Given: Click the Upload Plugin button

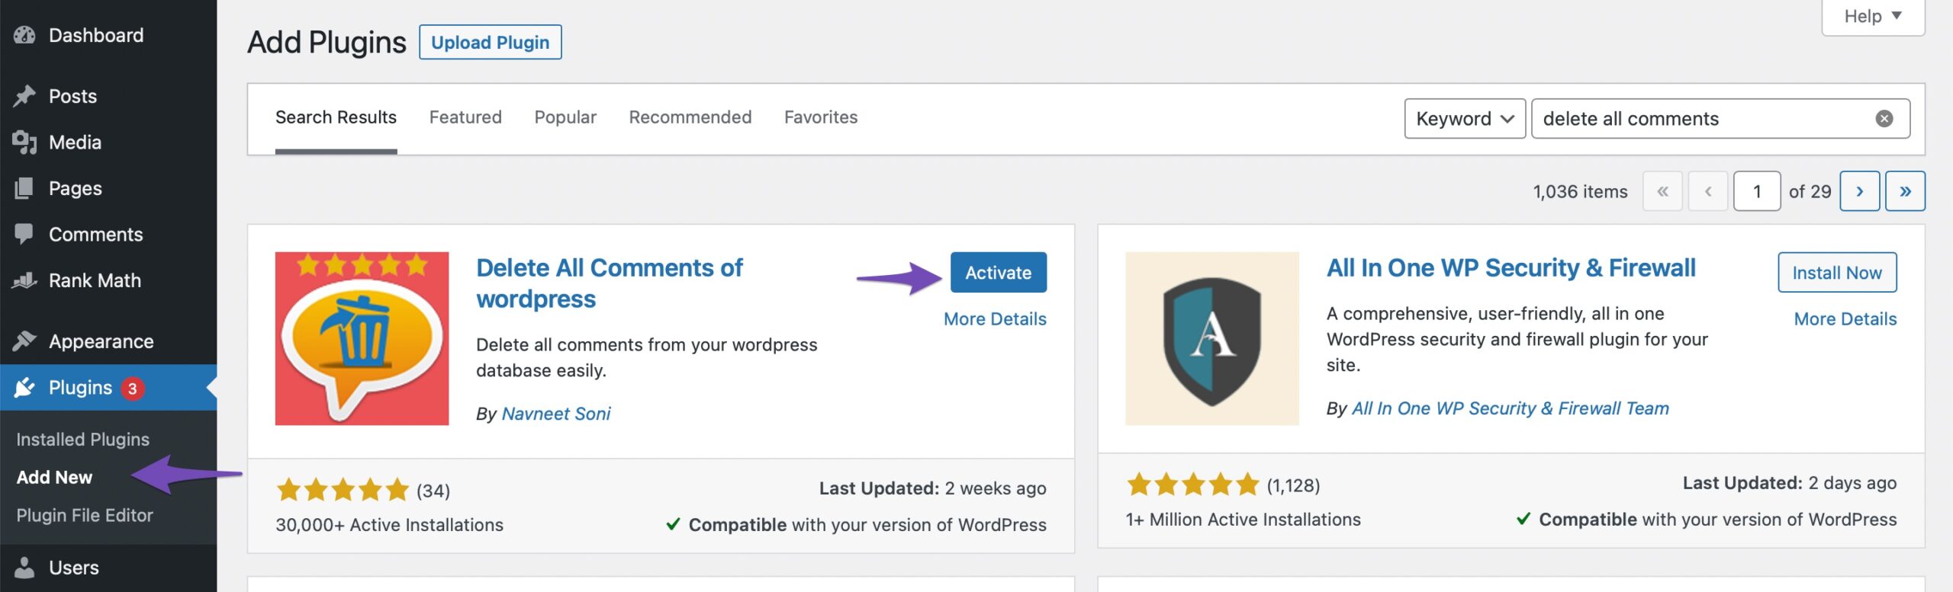Looking at the screenshot, I should (490, 42).
